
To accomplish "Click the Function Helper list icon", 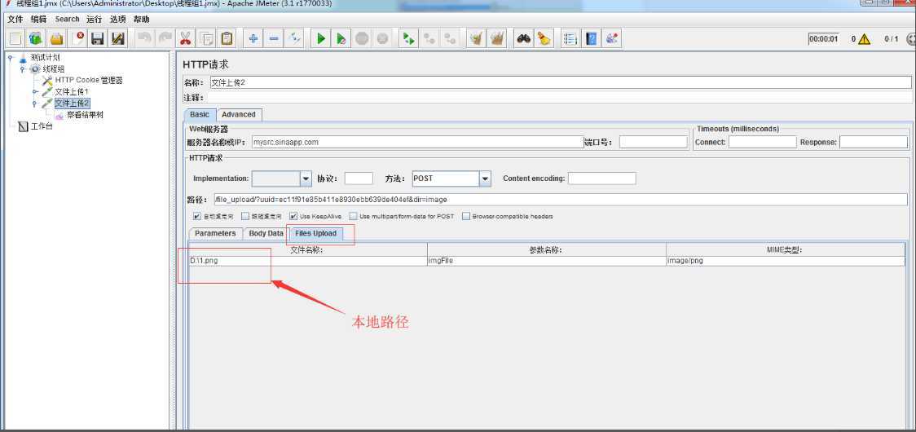I will [570, 38].
